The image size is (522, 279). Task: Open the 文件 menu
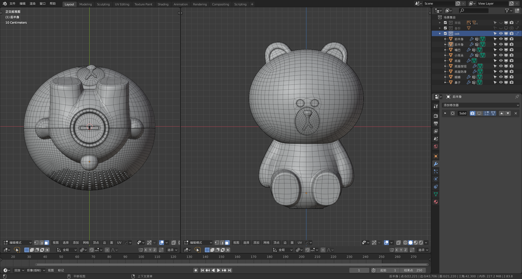[x=12, y=4]
